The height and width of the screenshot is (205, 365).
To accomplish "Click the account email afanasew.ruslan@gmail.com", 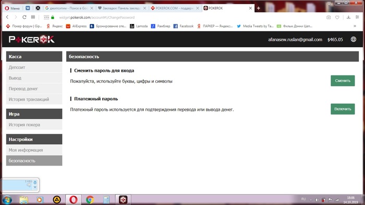I will pos(295,40).
